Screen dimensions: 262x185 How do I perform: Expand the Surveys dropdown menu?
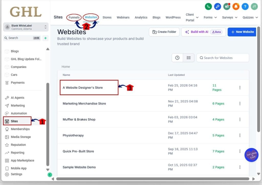click(x=230, y=17)
